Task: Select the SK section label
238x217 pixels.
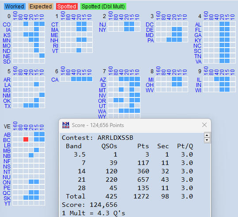Action: tap(7, 198)
